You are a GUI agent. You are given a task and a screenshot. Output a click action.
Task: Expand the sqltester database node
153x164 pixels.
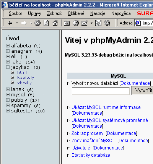8,110
